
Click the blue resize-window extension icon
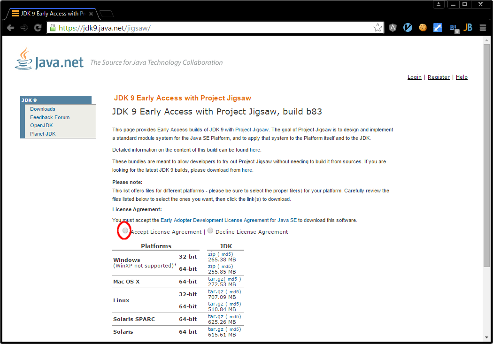click(x=438, y=27)
